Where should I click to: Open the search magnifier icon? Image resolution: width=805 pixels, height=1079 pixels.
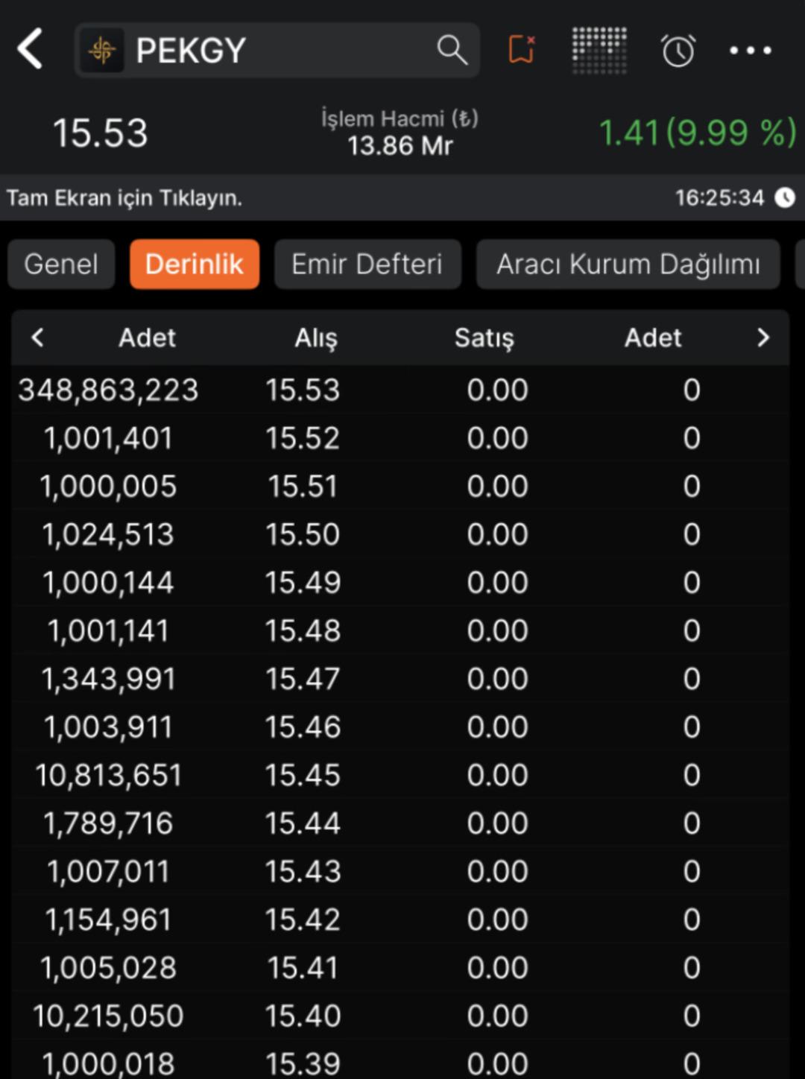click(452, 51)
